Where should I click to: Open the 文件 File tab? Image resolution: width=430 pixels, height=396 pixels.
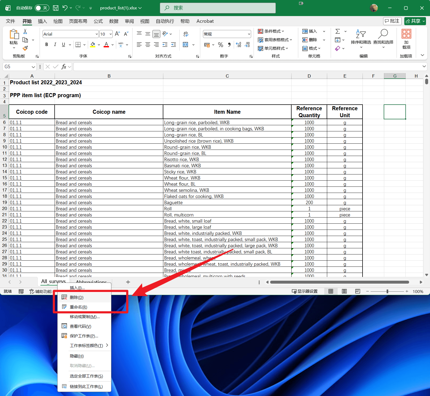pyautogui.click(x=10, y=21)
